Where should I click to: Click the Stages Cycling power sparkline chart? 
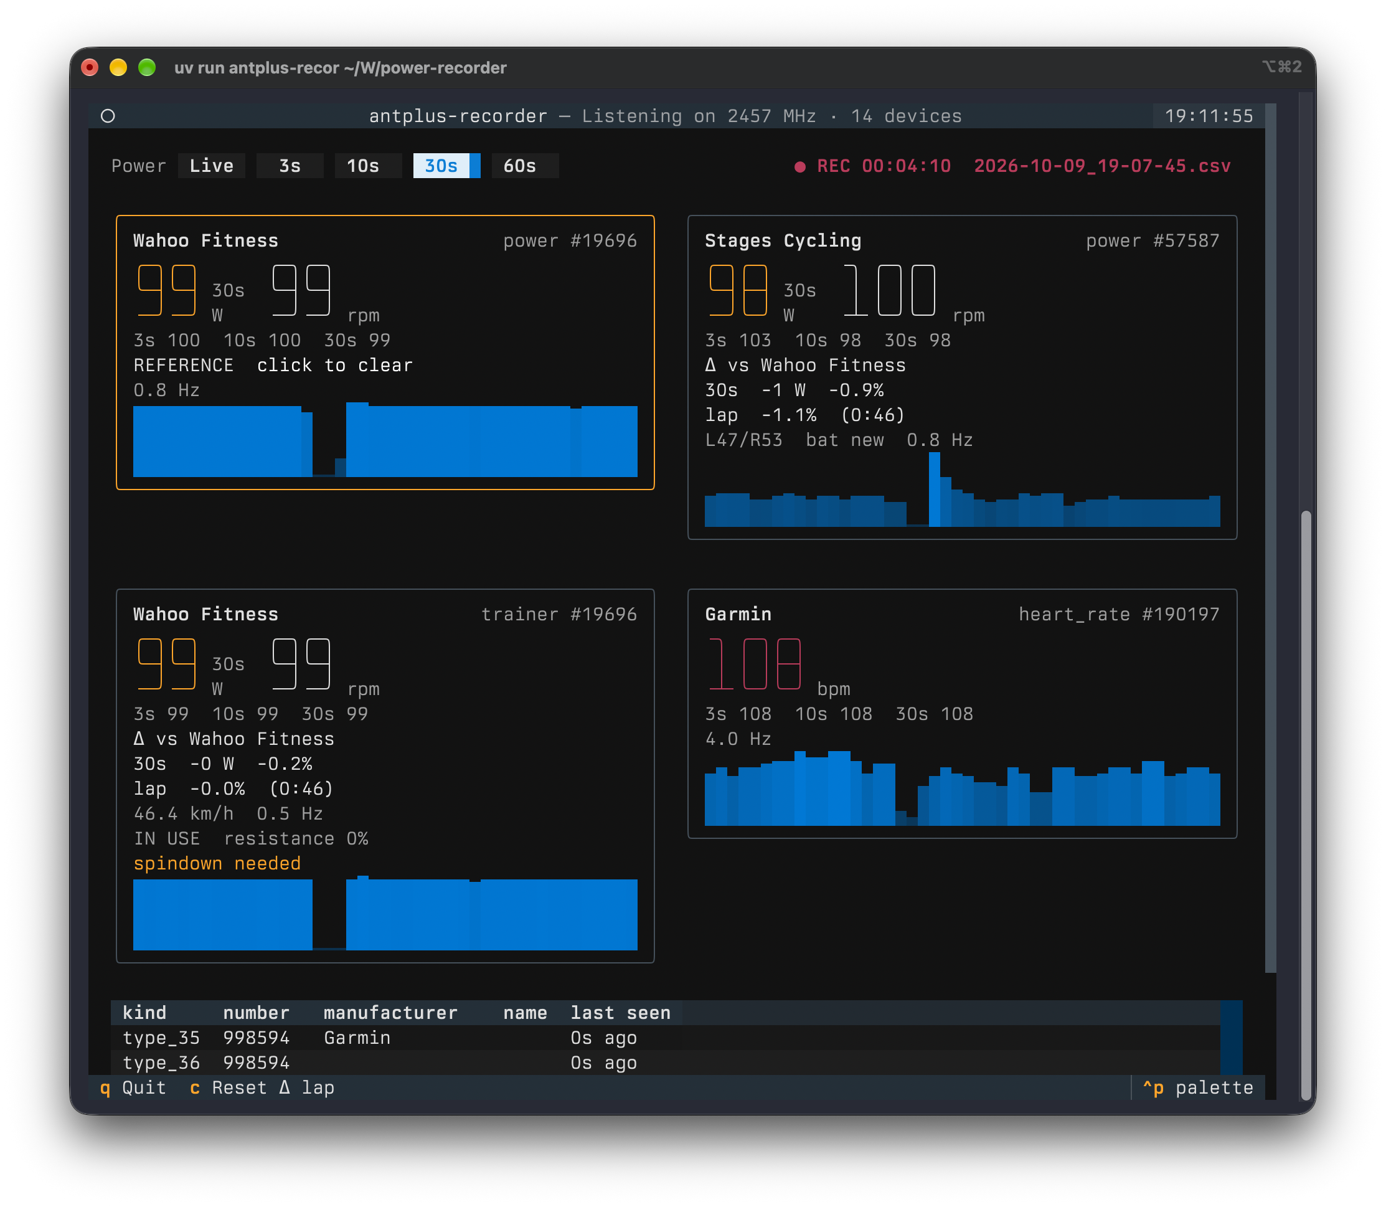coord(962,490)
